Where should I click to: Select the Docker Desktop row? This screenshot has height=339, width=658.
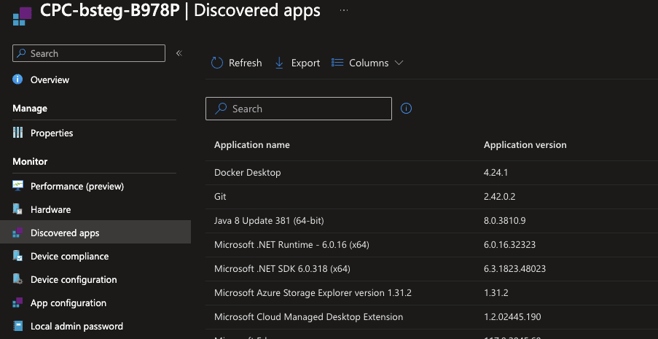[x=432, y=173]
